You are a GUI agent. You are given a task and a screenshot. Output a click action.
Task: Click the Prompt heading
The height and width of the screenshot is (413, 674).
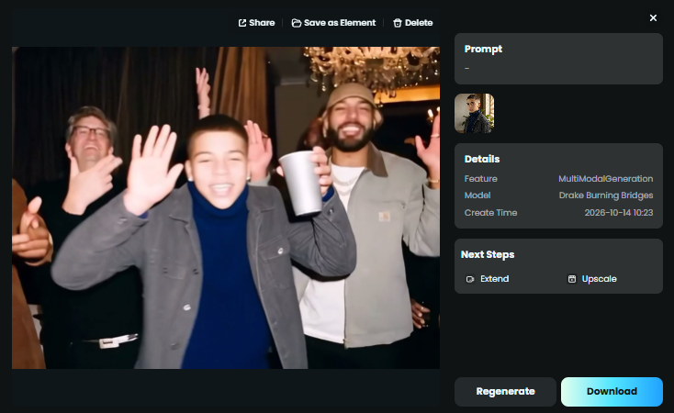tap(483, 49)
